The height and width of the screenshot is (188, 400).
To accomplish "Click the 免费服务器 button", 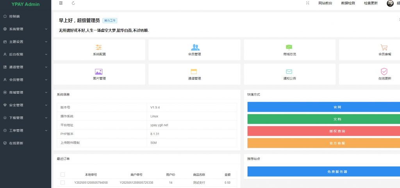I will pos(324,172).
